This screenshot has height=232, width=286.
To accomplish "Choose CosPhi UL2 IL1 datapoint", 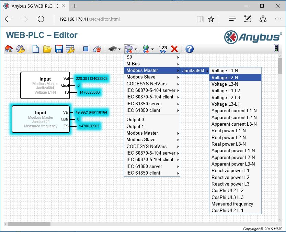I will click(235, 210).
